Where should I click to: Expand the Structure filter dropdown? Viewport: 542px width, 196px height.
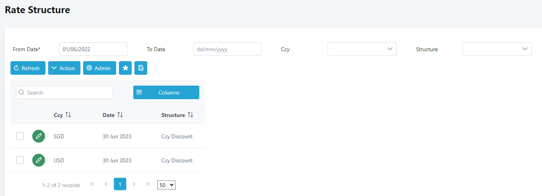tap(497, 49)
